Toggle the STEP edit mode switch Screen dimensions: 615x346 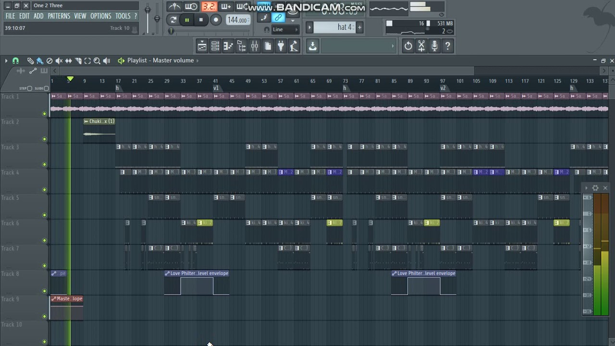click(x=29, y=88)
